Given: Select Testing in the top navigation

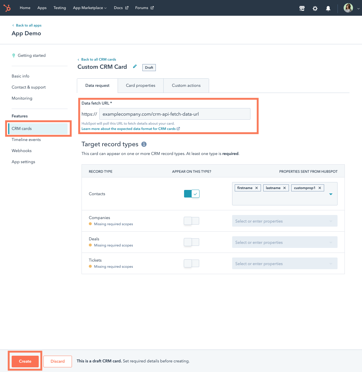Looking at the screenshot, I should coord(60,8).
